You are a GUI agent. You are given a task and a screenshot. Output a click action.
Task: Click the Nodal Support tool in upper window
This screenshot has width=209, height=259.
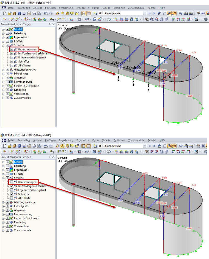[x=35, y=19]
